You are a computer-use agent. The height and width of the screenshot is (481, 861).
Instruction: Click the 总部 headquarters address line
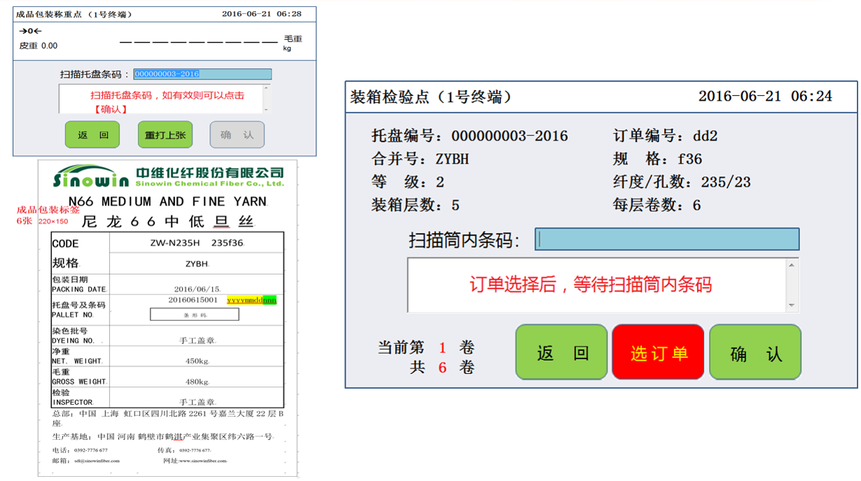(168, 418)
